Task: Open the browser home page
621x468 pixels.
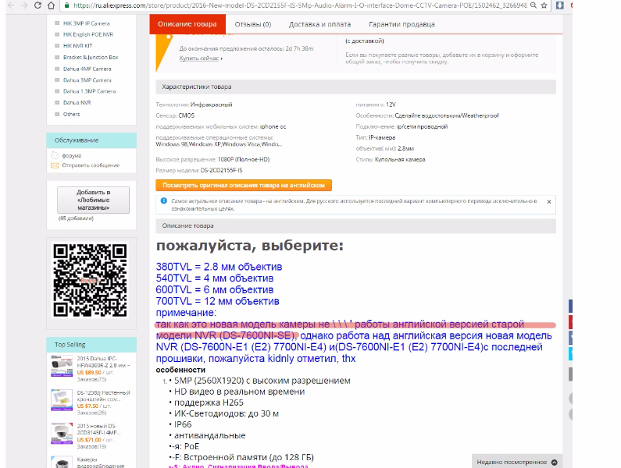Action: click(51, 5)
